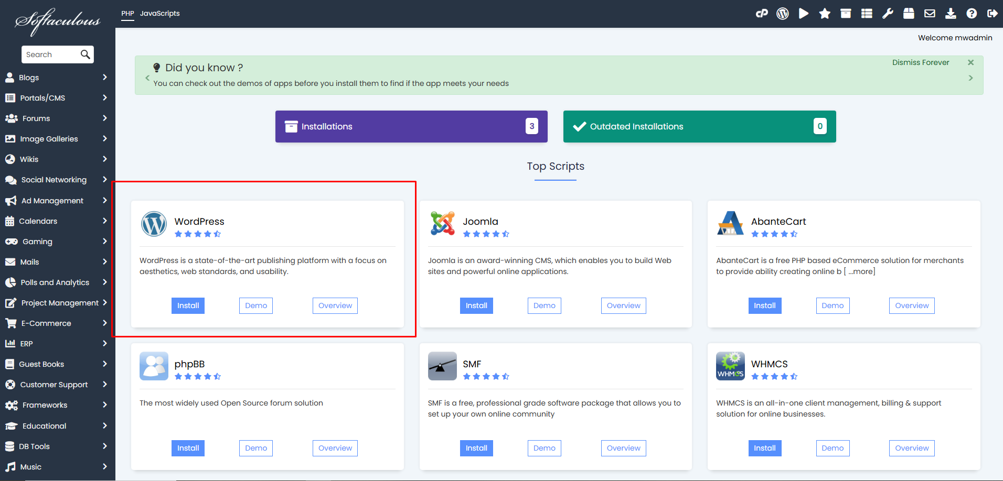Click Install button for WordPress

188,305
